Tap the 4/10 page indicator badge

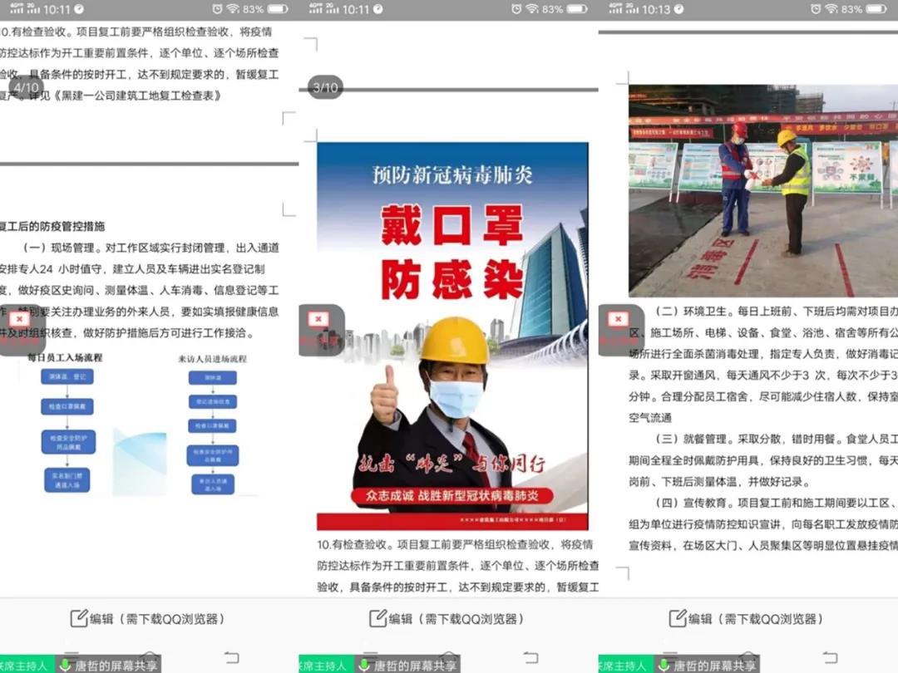(x=23, y=87)
